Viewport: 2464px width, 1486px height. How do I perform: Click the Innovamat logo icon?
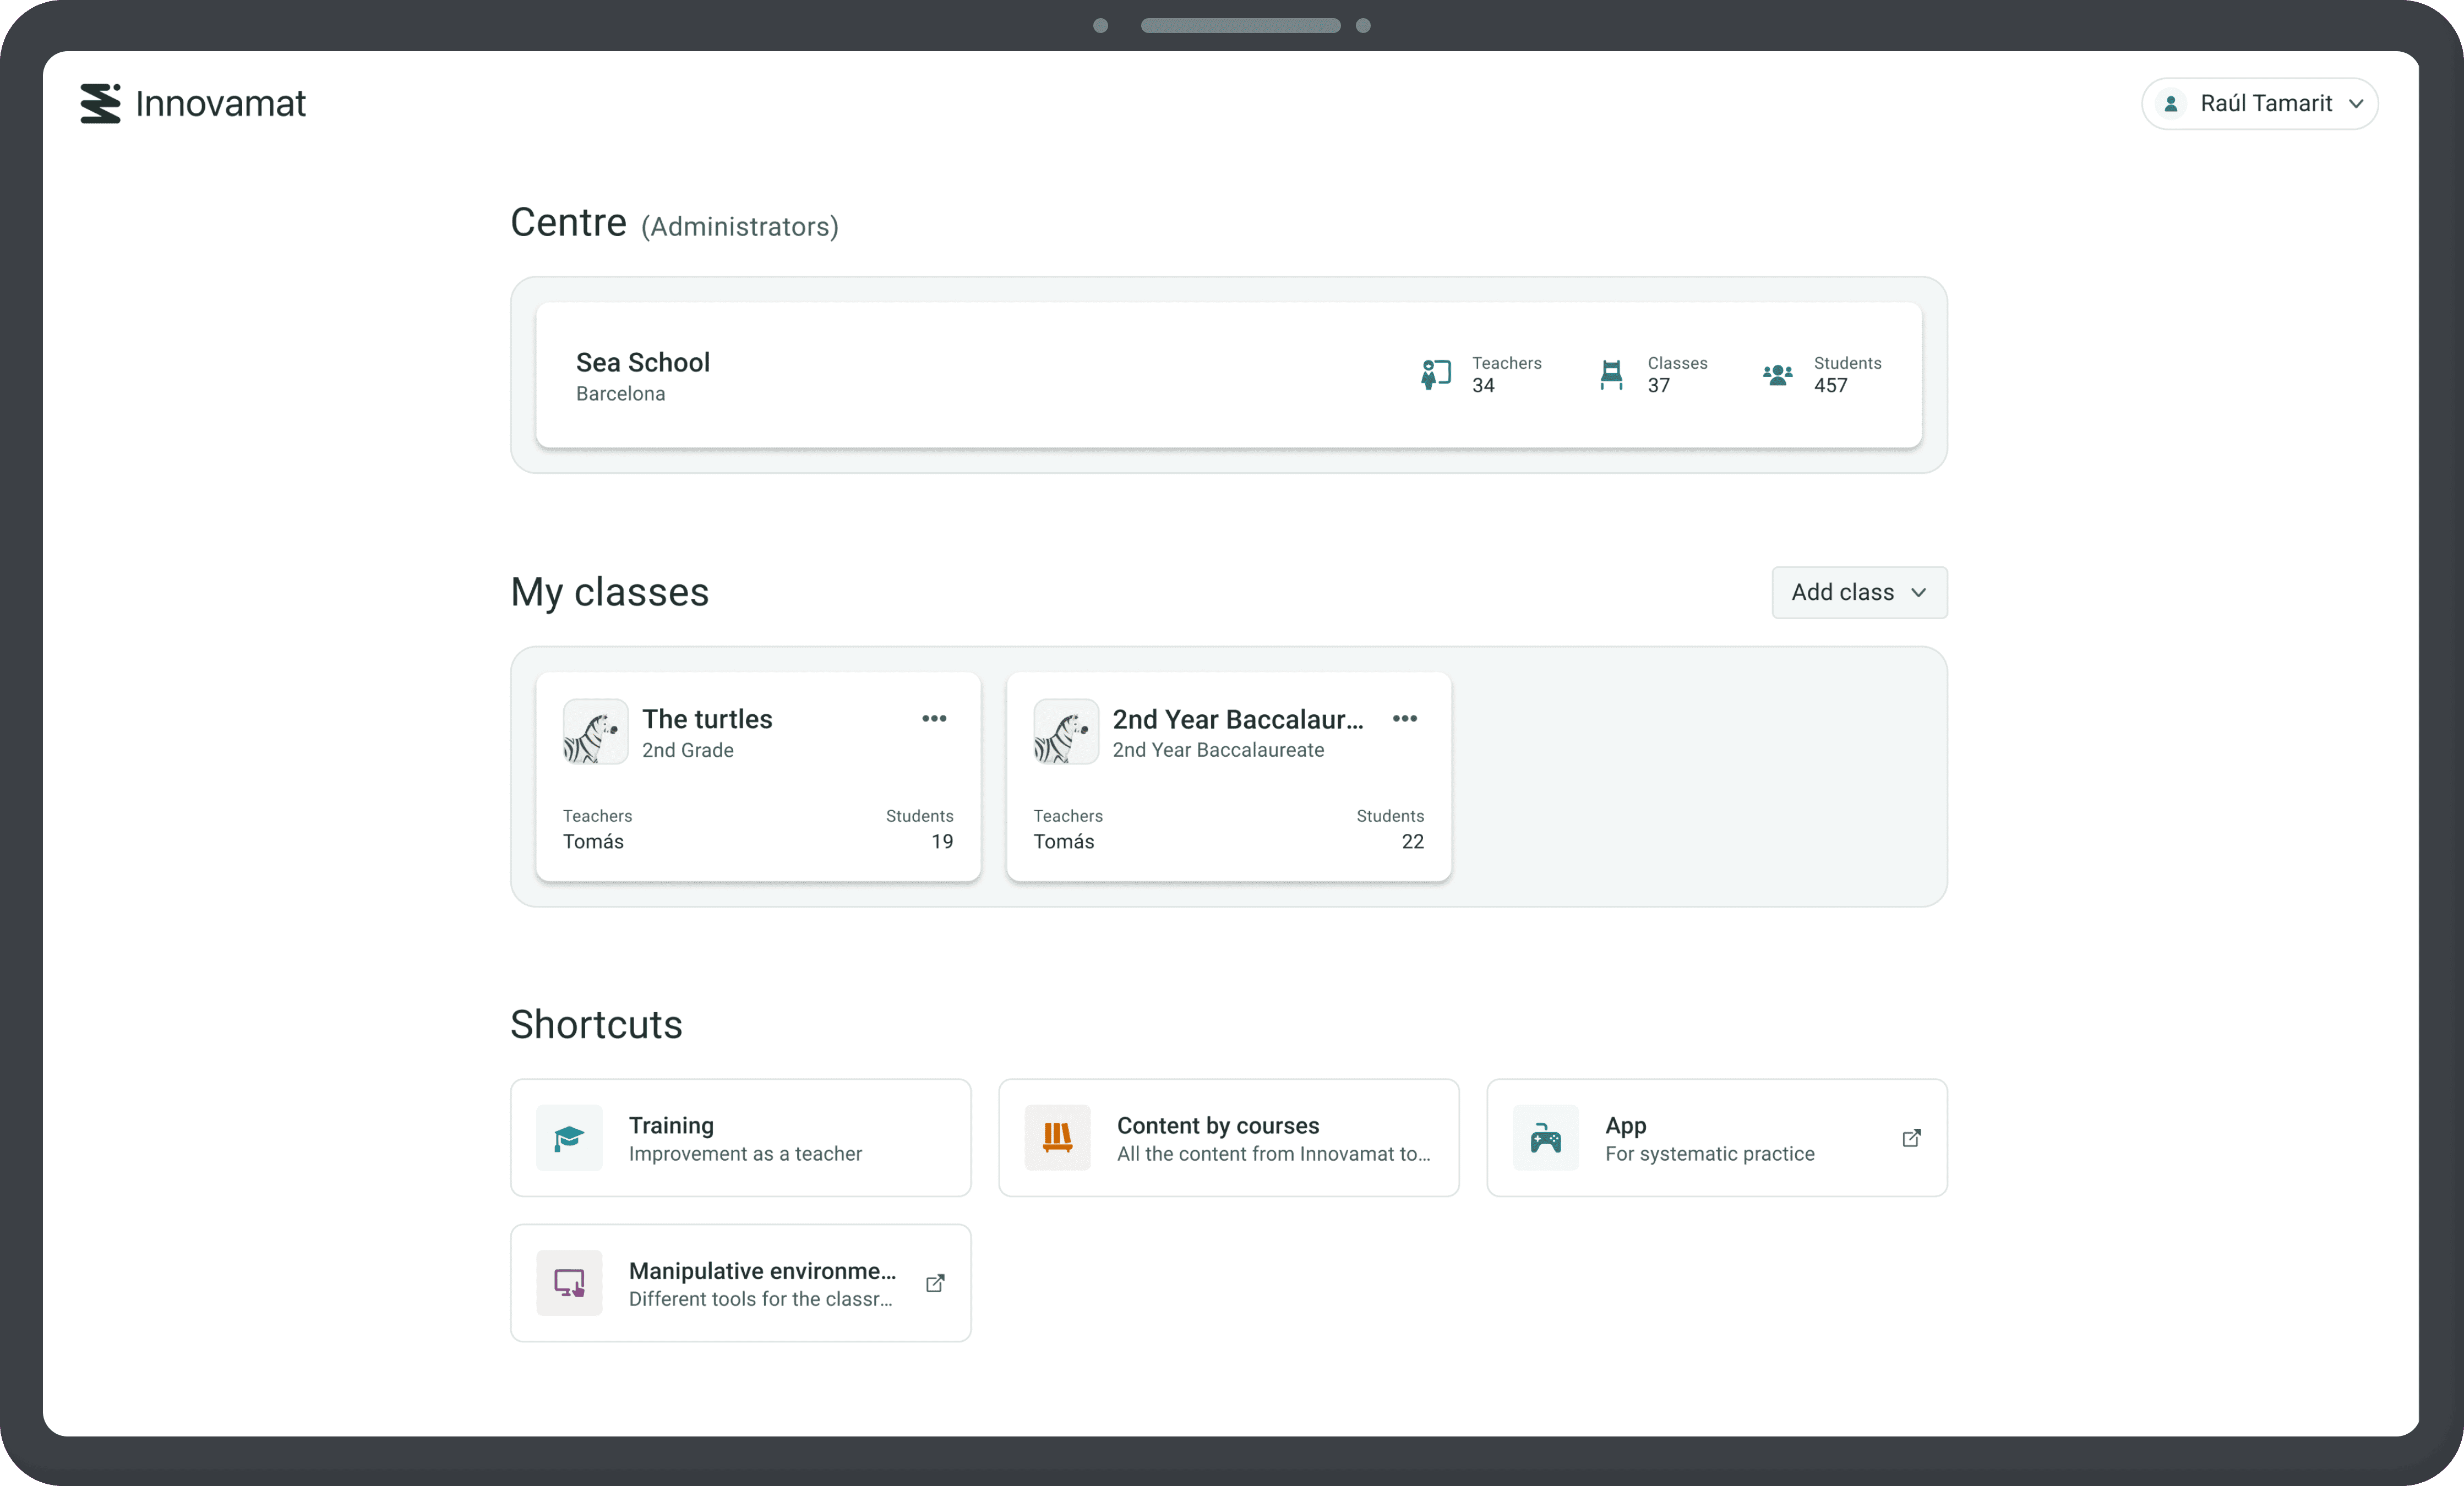(100, 103)
